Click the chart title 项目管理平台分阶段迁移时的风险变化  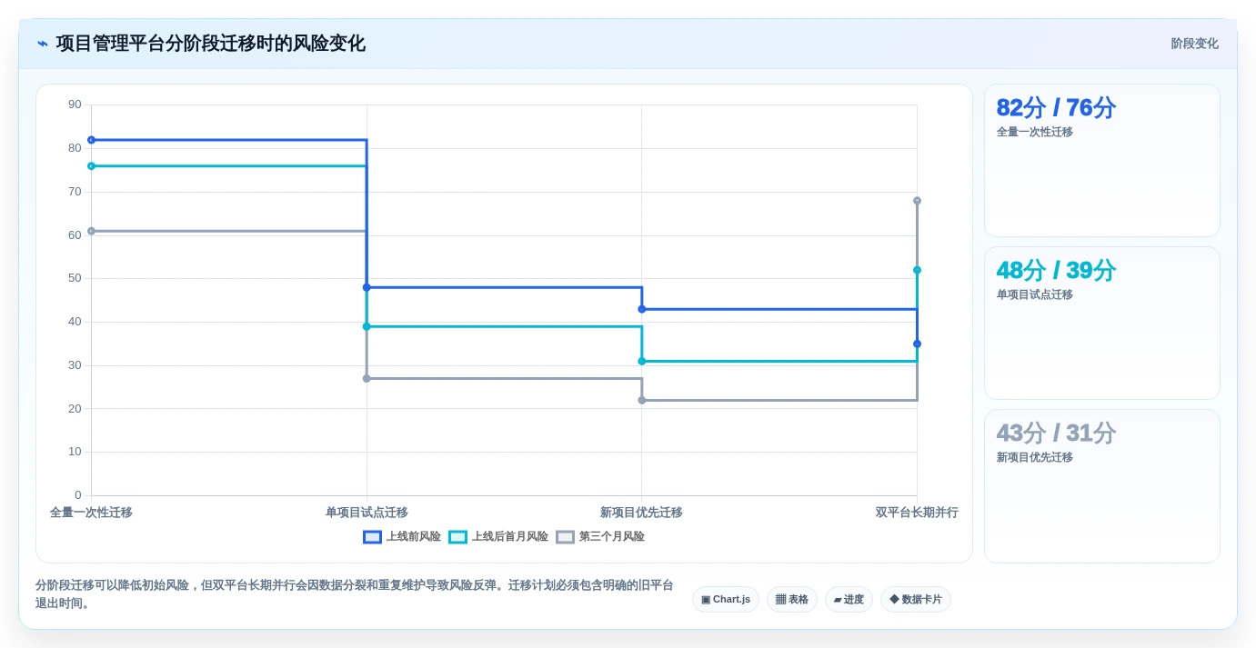(x=211, y=44)
